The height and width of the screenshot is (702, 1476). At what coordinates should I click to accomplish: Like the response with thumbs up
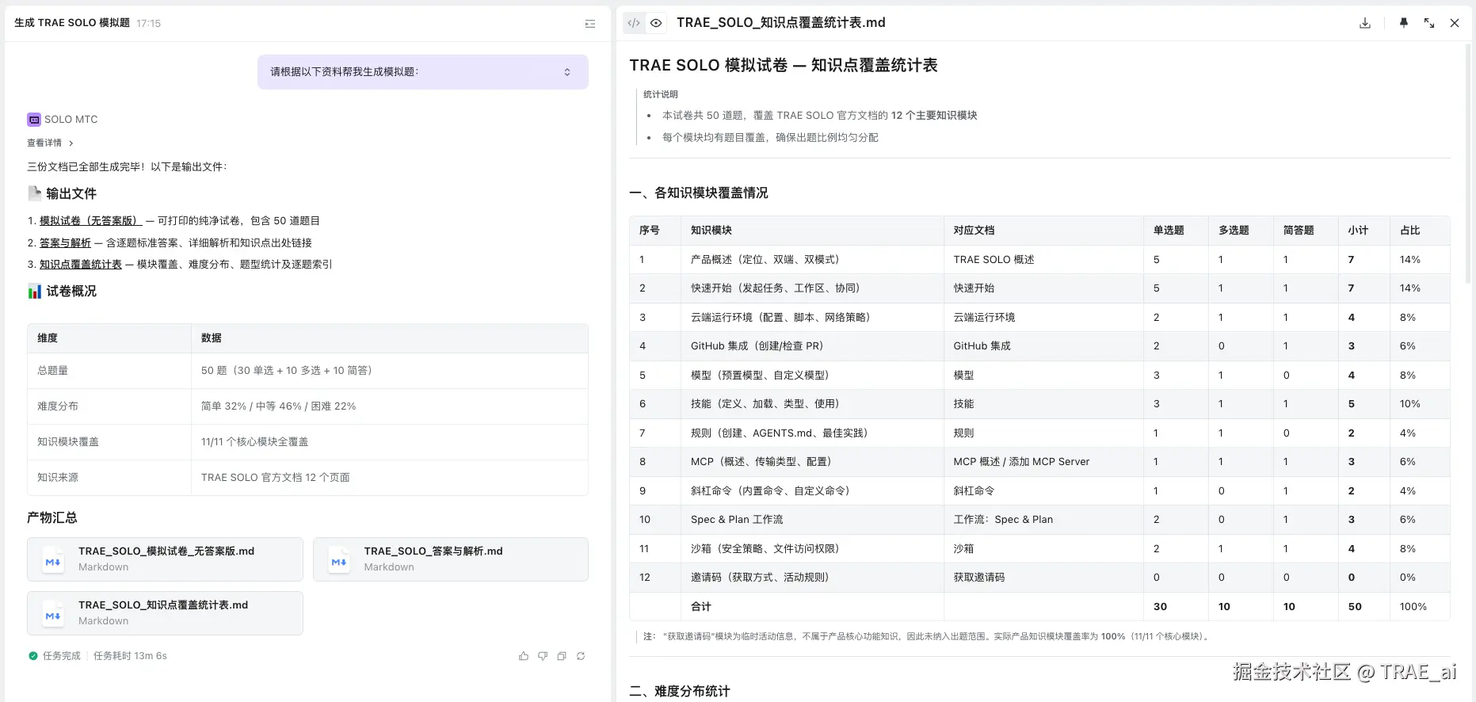coord(524,656)
